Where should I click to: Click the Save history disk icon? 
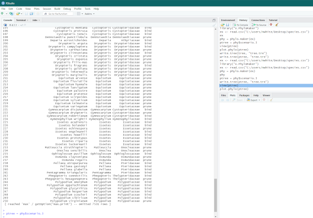(x=227, y=25)
